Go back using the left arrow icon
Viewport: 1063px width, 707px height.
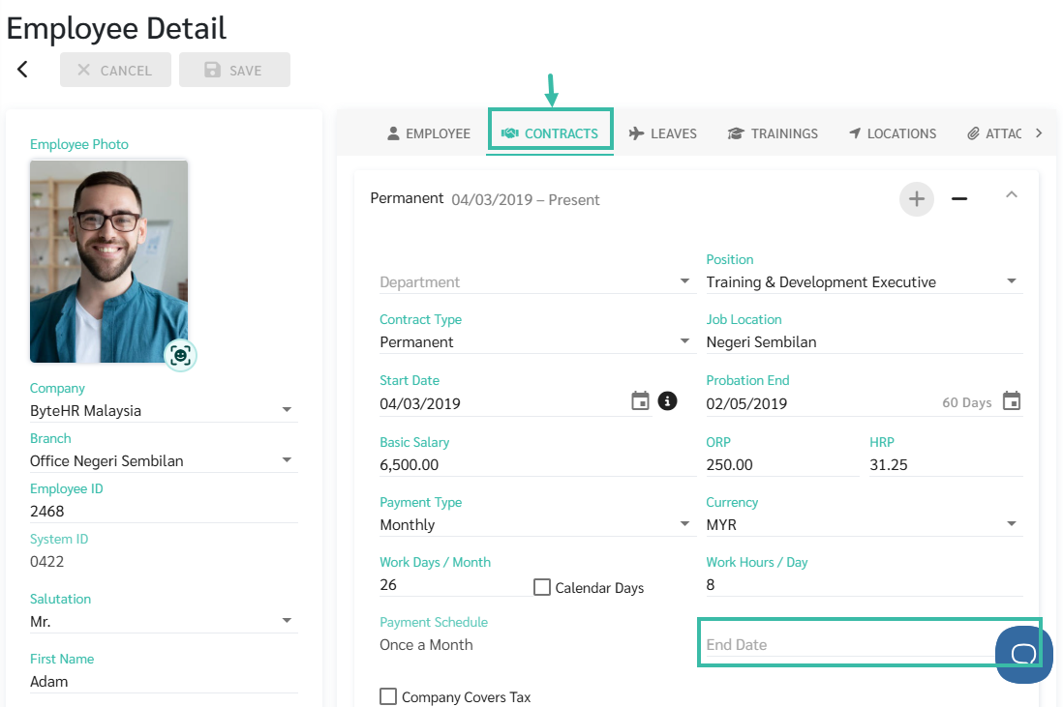point(22,69)
